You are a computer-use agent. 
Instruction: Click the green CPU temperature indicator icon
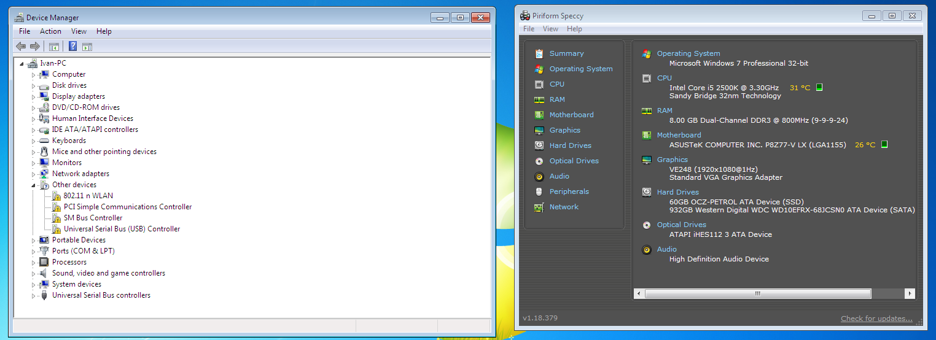pos(819,88)
